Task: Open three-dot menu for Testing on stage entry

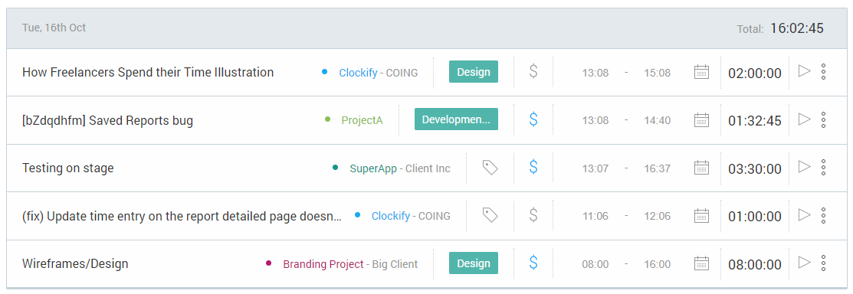Action: coord(823,168)
